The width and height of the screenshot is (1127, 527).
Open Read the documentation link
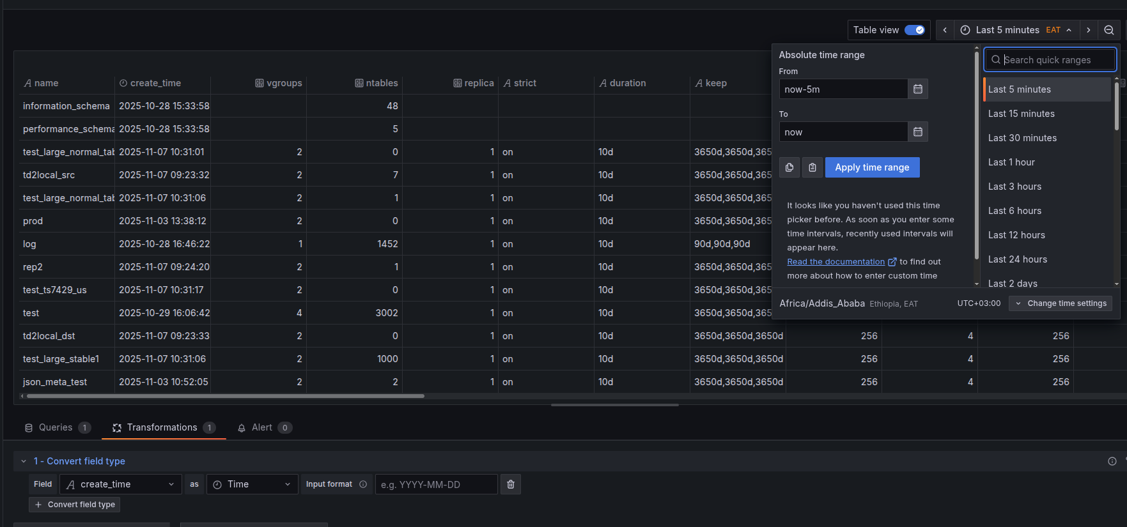point(836,262)
